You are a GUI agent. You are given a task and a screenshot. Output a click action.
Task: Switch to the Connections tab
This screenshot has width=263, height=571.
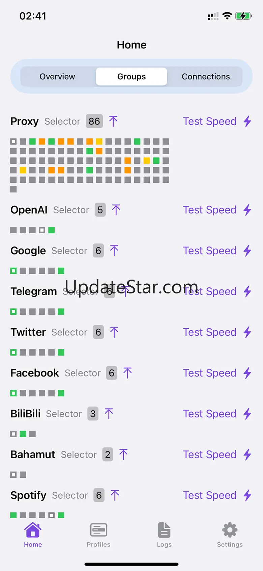click(206, 77)
